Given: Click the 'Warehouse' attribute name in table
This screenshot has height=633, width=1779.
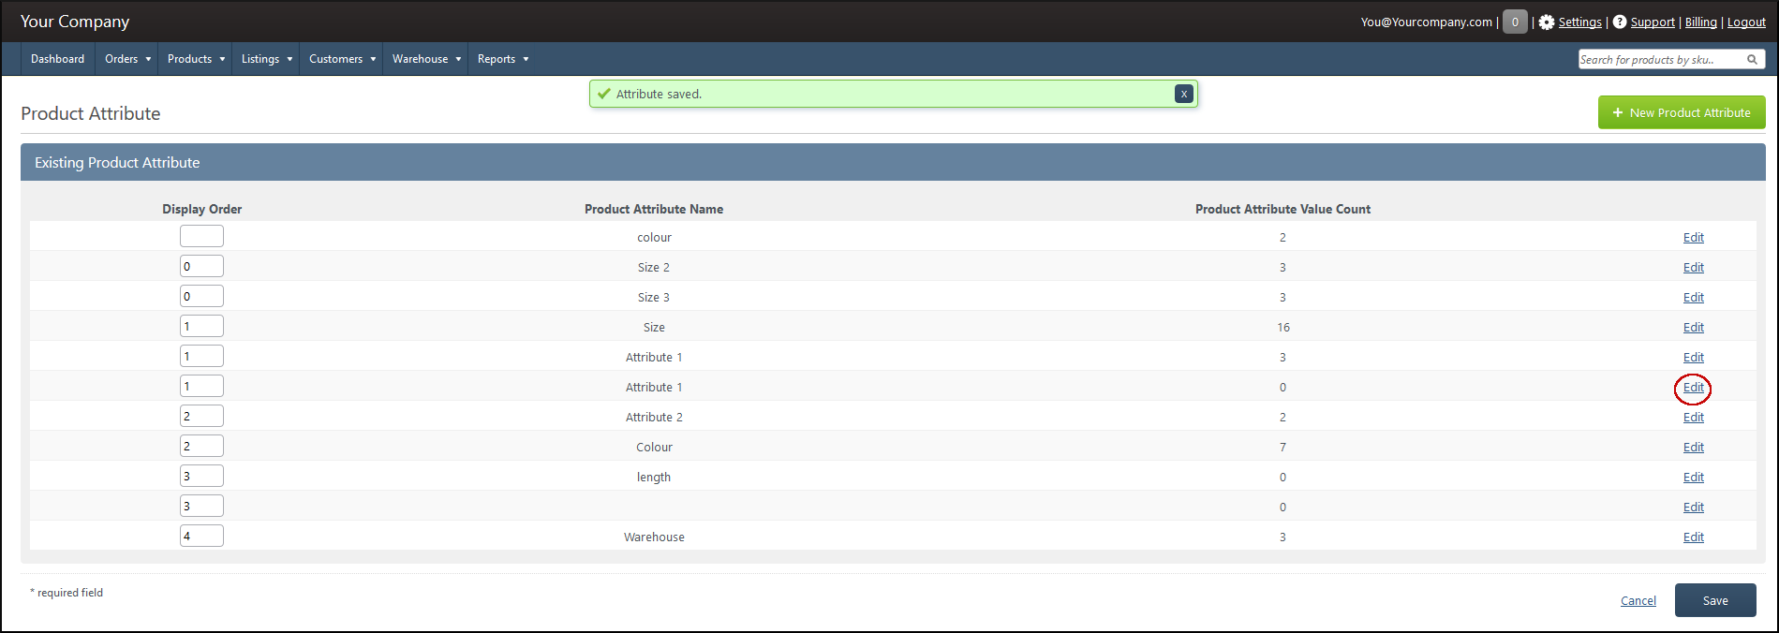Looking at the screenshot, I should point(654,537).
